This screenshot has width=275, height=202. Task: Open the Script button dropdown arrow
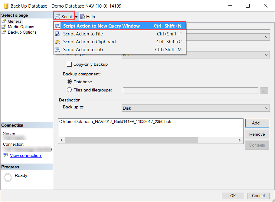(76, 17)
